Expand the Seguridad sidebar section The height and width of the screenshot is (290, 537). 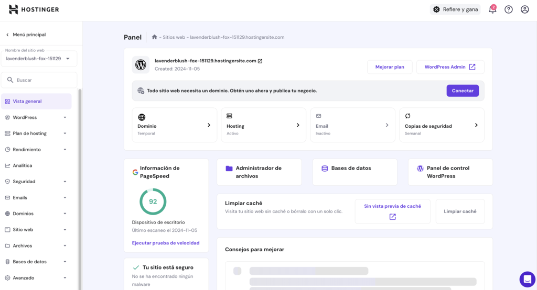point(36,182)
